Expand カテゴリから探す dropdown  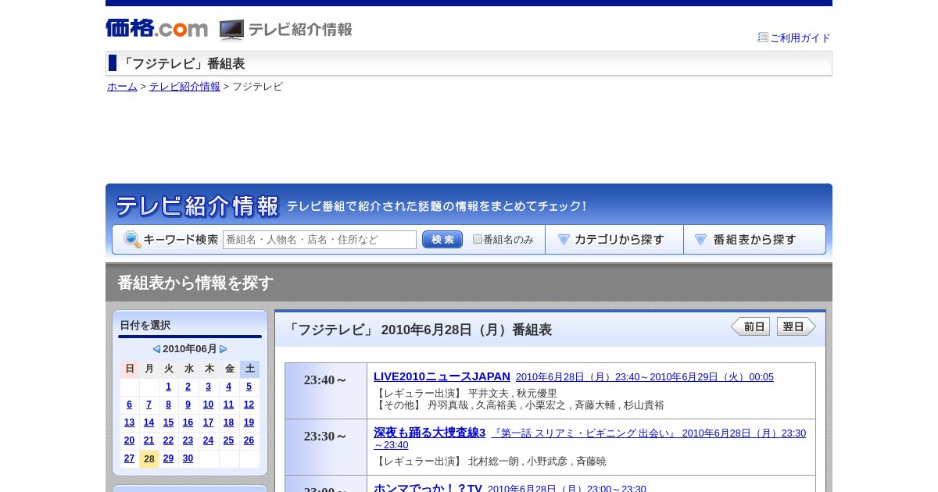[614, 240]
